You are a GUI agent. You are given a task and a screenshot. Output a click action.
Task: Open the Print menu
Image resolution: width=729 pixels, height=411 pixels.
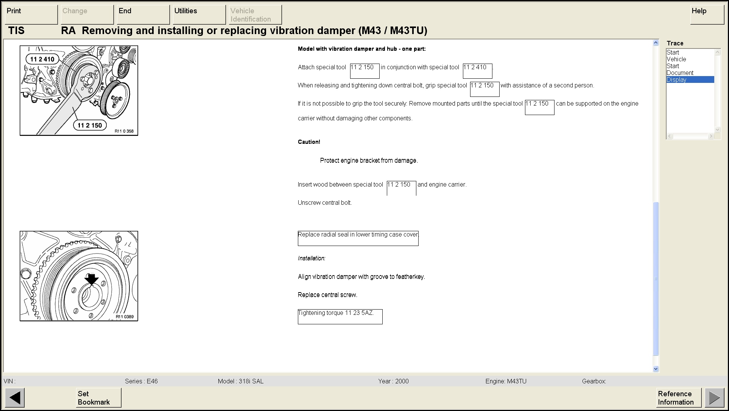pyautogui.click(x=31, y=14)
